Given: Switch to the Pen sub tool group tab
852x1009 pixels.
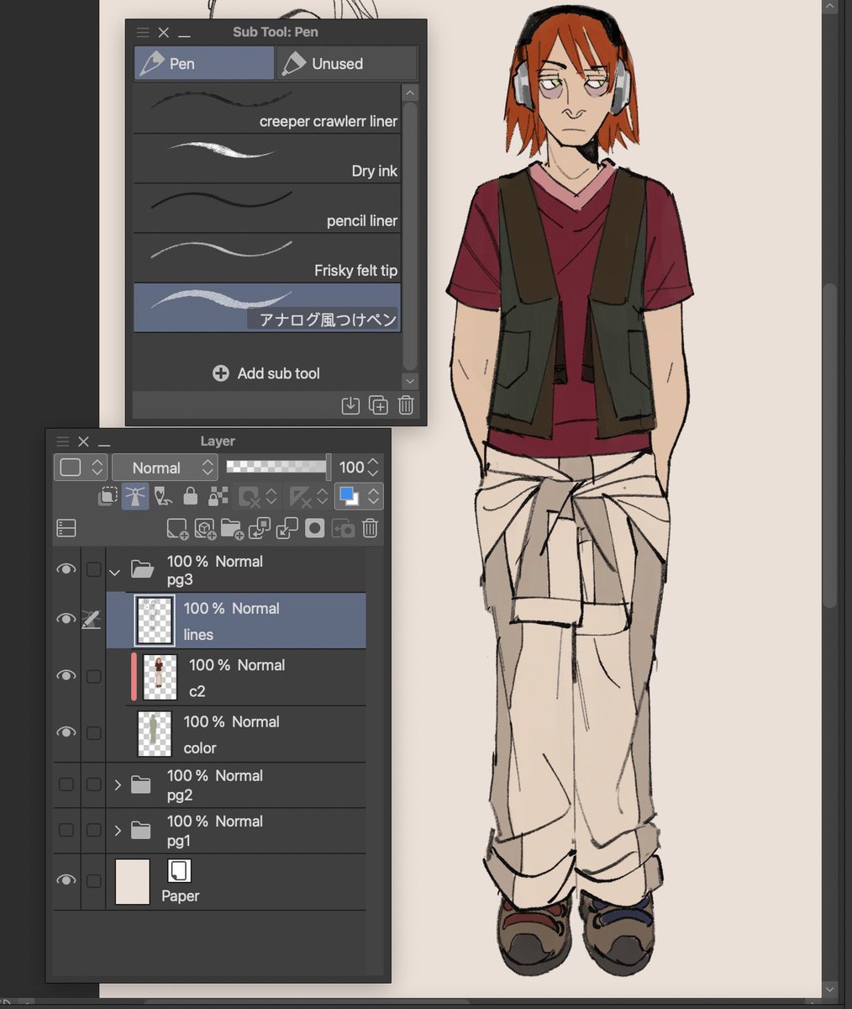Looking at the screenshot, I should point(204,63).
